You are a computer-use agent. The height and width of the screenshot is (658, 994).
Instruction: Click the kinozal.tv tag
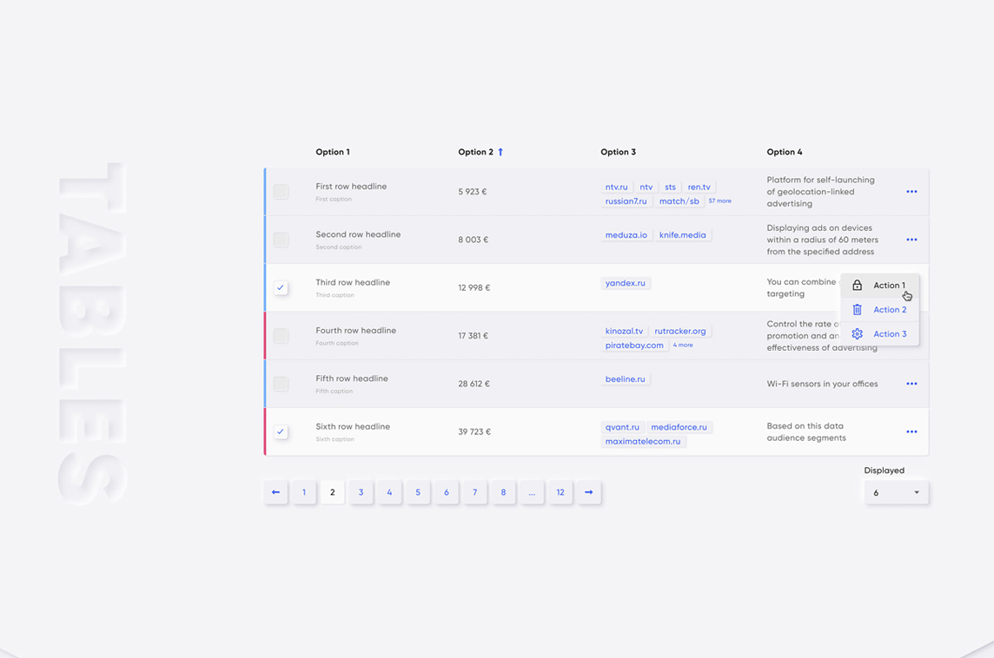[x=624, y=332]
